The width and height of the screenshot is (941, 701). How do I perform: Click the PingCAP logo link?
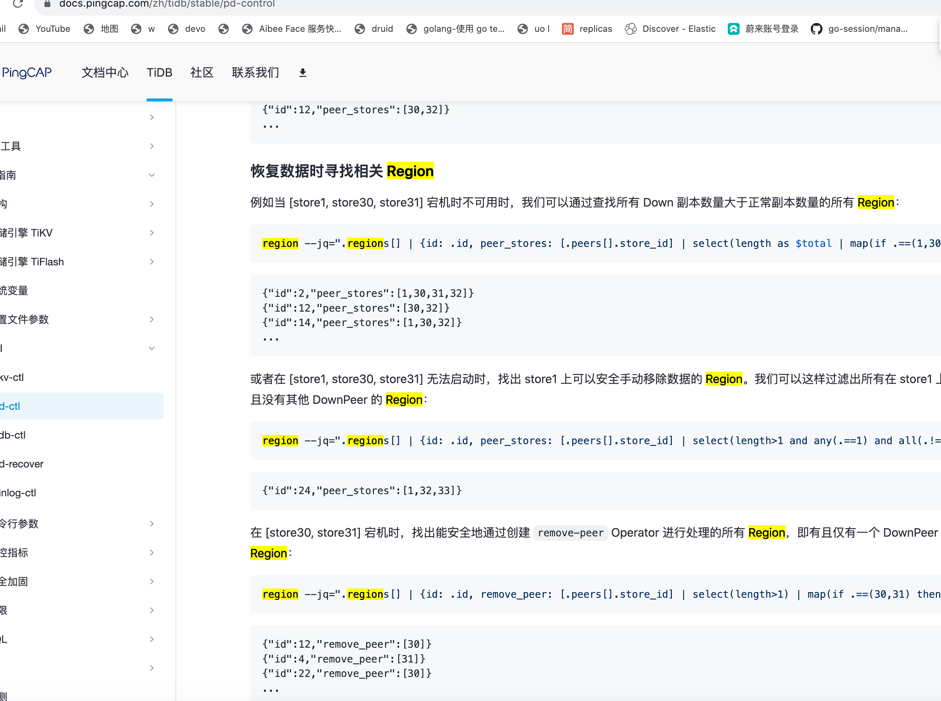coord(26,73)
